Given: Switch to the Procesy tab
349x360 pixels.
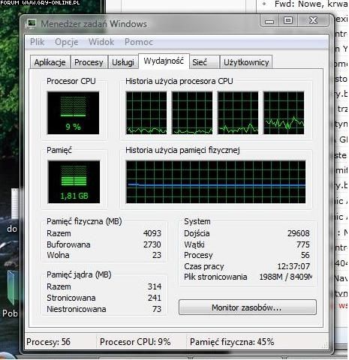Looking at the screenshot, I should click(x=89, y=62).
